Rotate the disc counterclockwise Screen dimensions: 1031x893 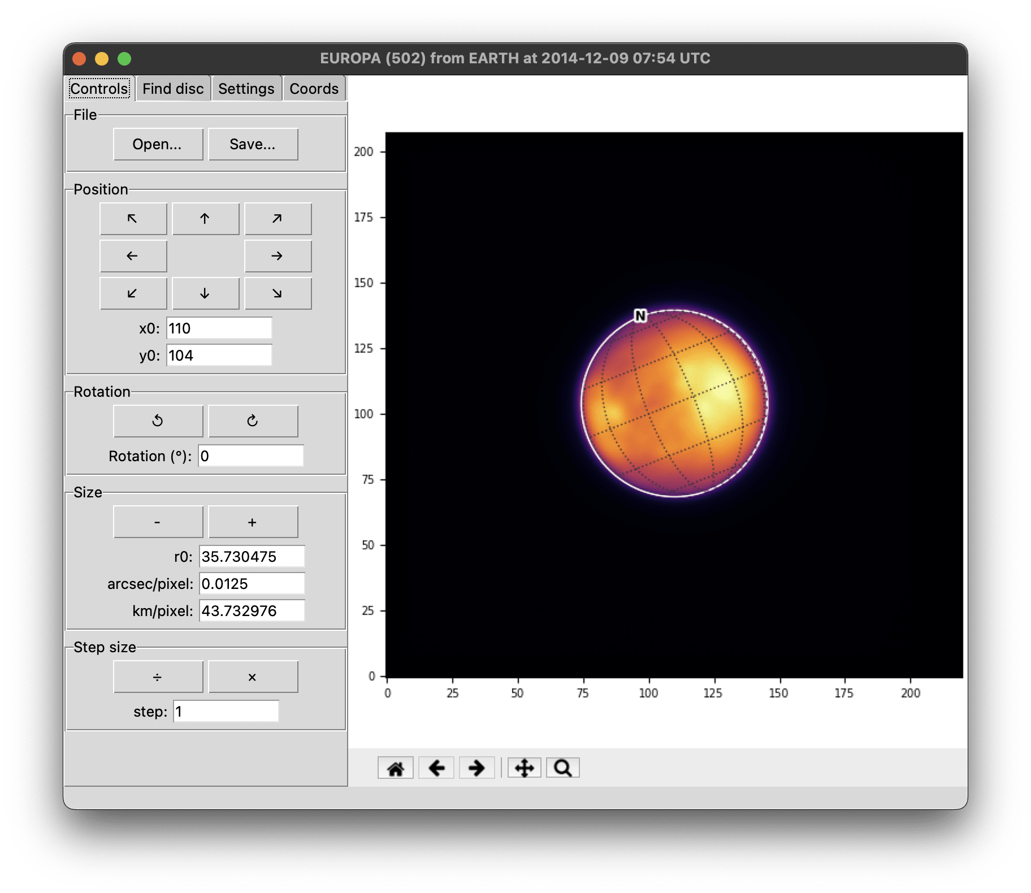point(158,421)
